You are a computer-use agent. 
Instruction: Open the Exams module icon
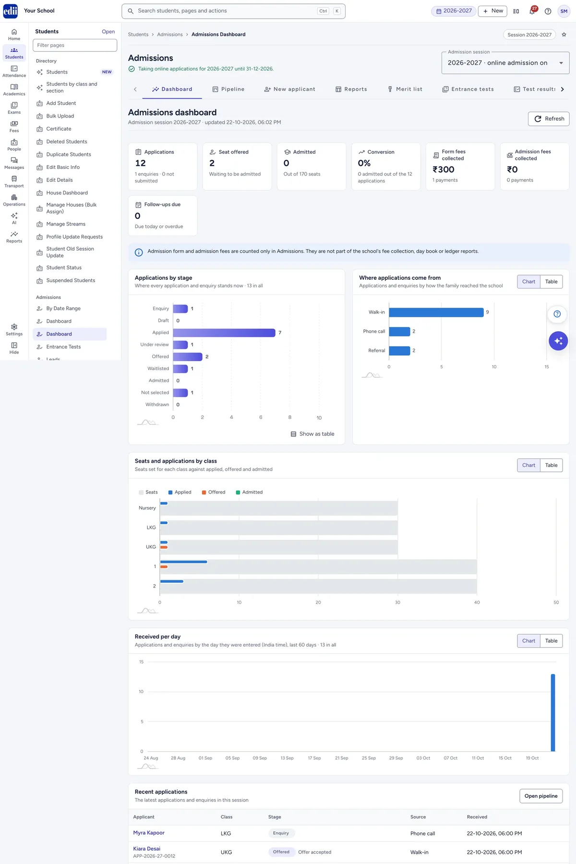click(x=14, y=108)
